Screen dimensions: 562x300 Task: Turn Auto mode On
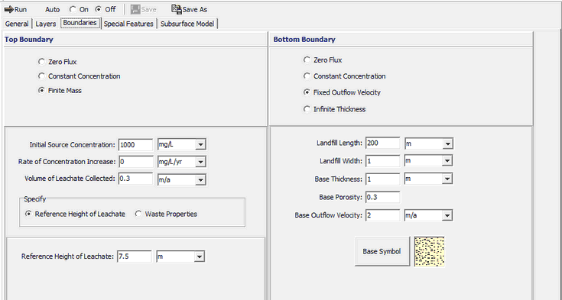[x=73, y=9]
